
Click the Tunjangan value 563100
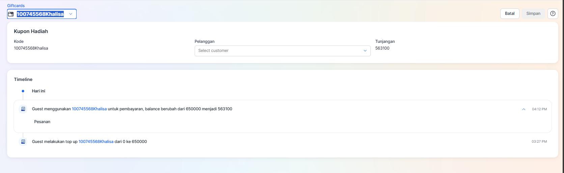(382, 48)
